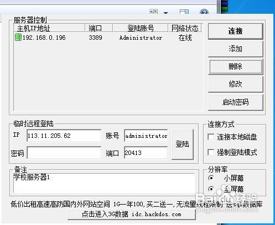Sort by the 主机IP地址 column header
Screen dimensions: 275x225
pyautogui.click(x=49, y=28)
